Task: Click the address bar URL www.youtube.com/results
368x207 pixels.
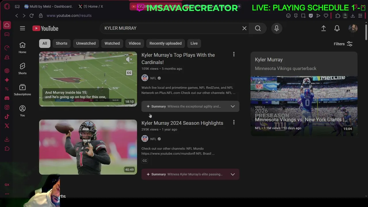Action: [69, 16]
